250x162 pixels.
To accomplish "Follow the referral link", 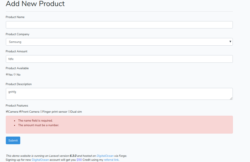I will tap(111, 160).
